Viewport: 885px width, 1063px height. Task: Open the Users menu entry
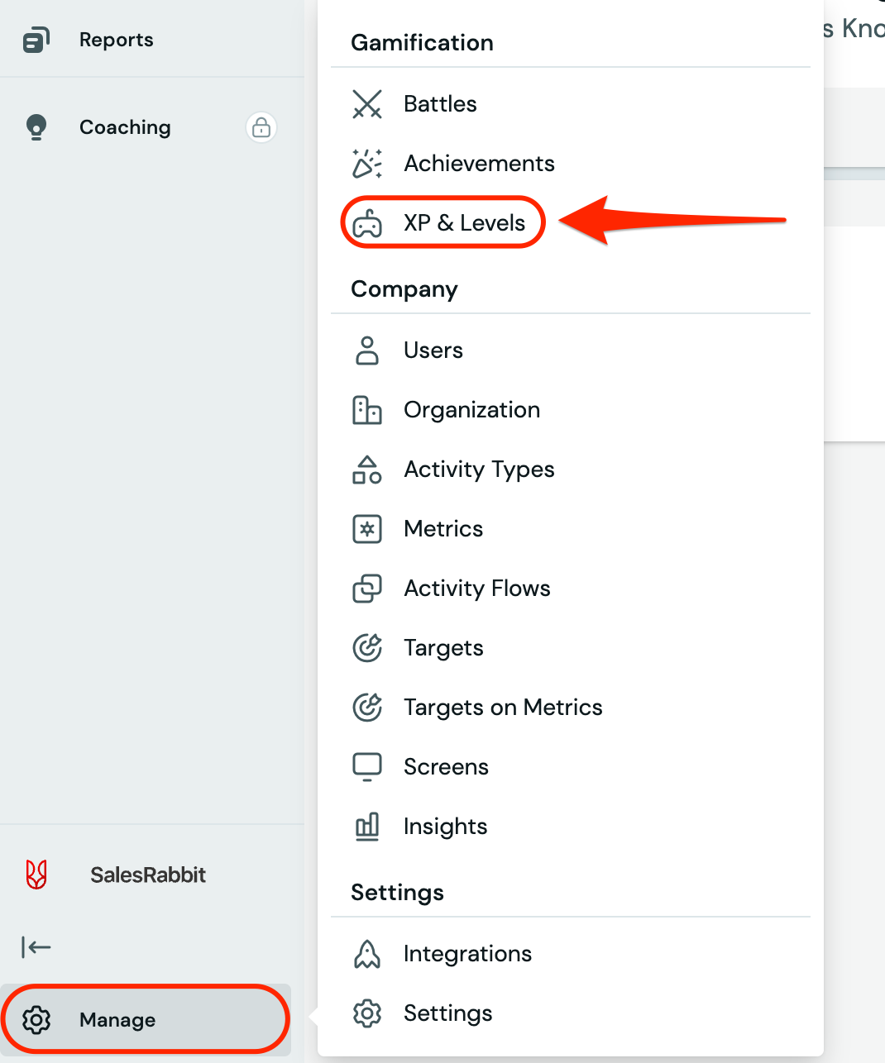(433, 350)
